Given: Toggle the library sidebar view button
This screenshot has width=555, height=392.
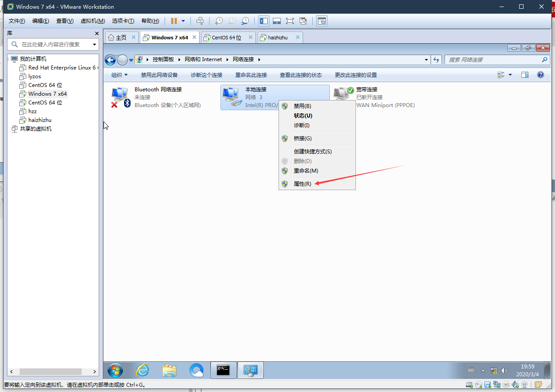Looking at the screenshot, I should [x=264, y=21].
